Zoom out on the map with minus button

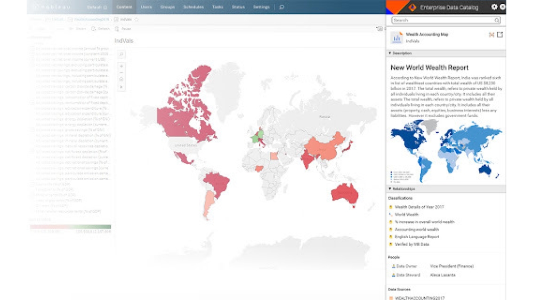coord(122,72)
